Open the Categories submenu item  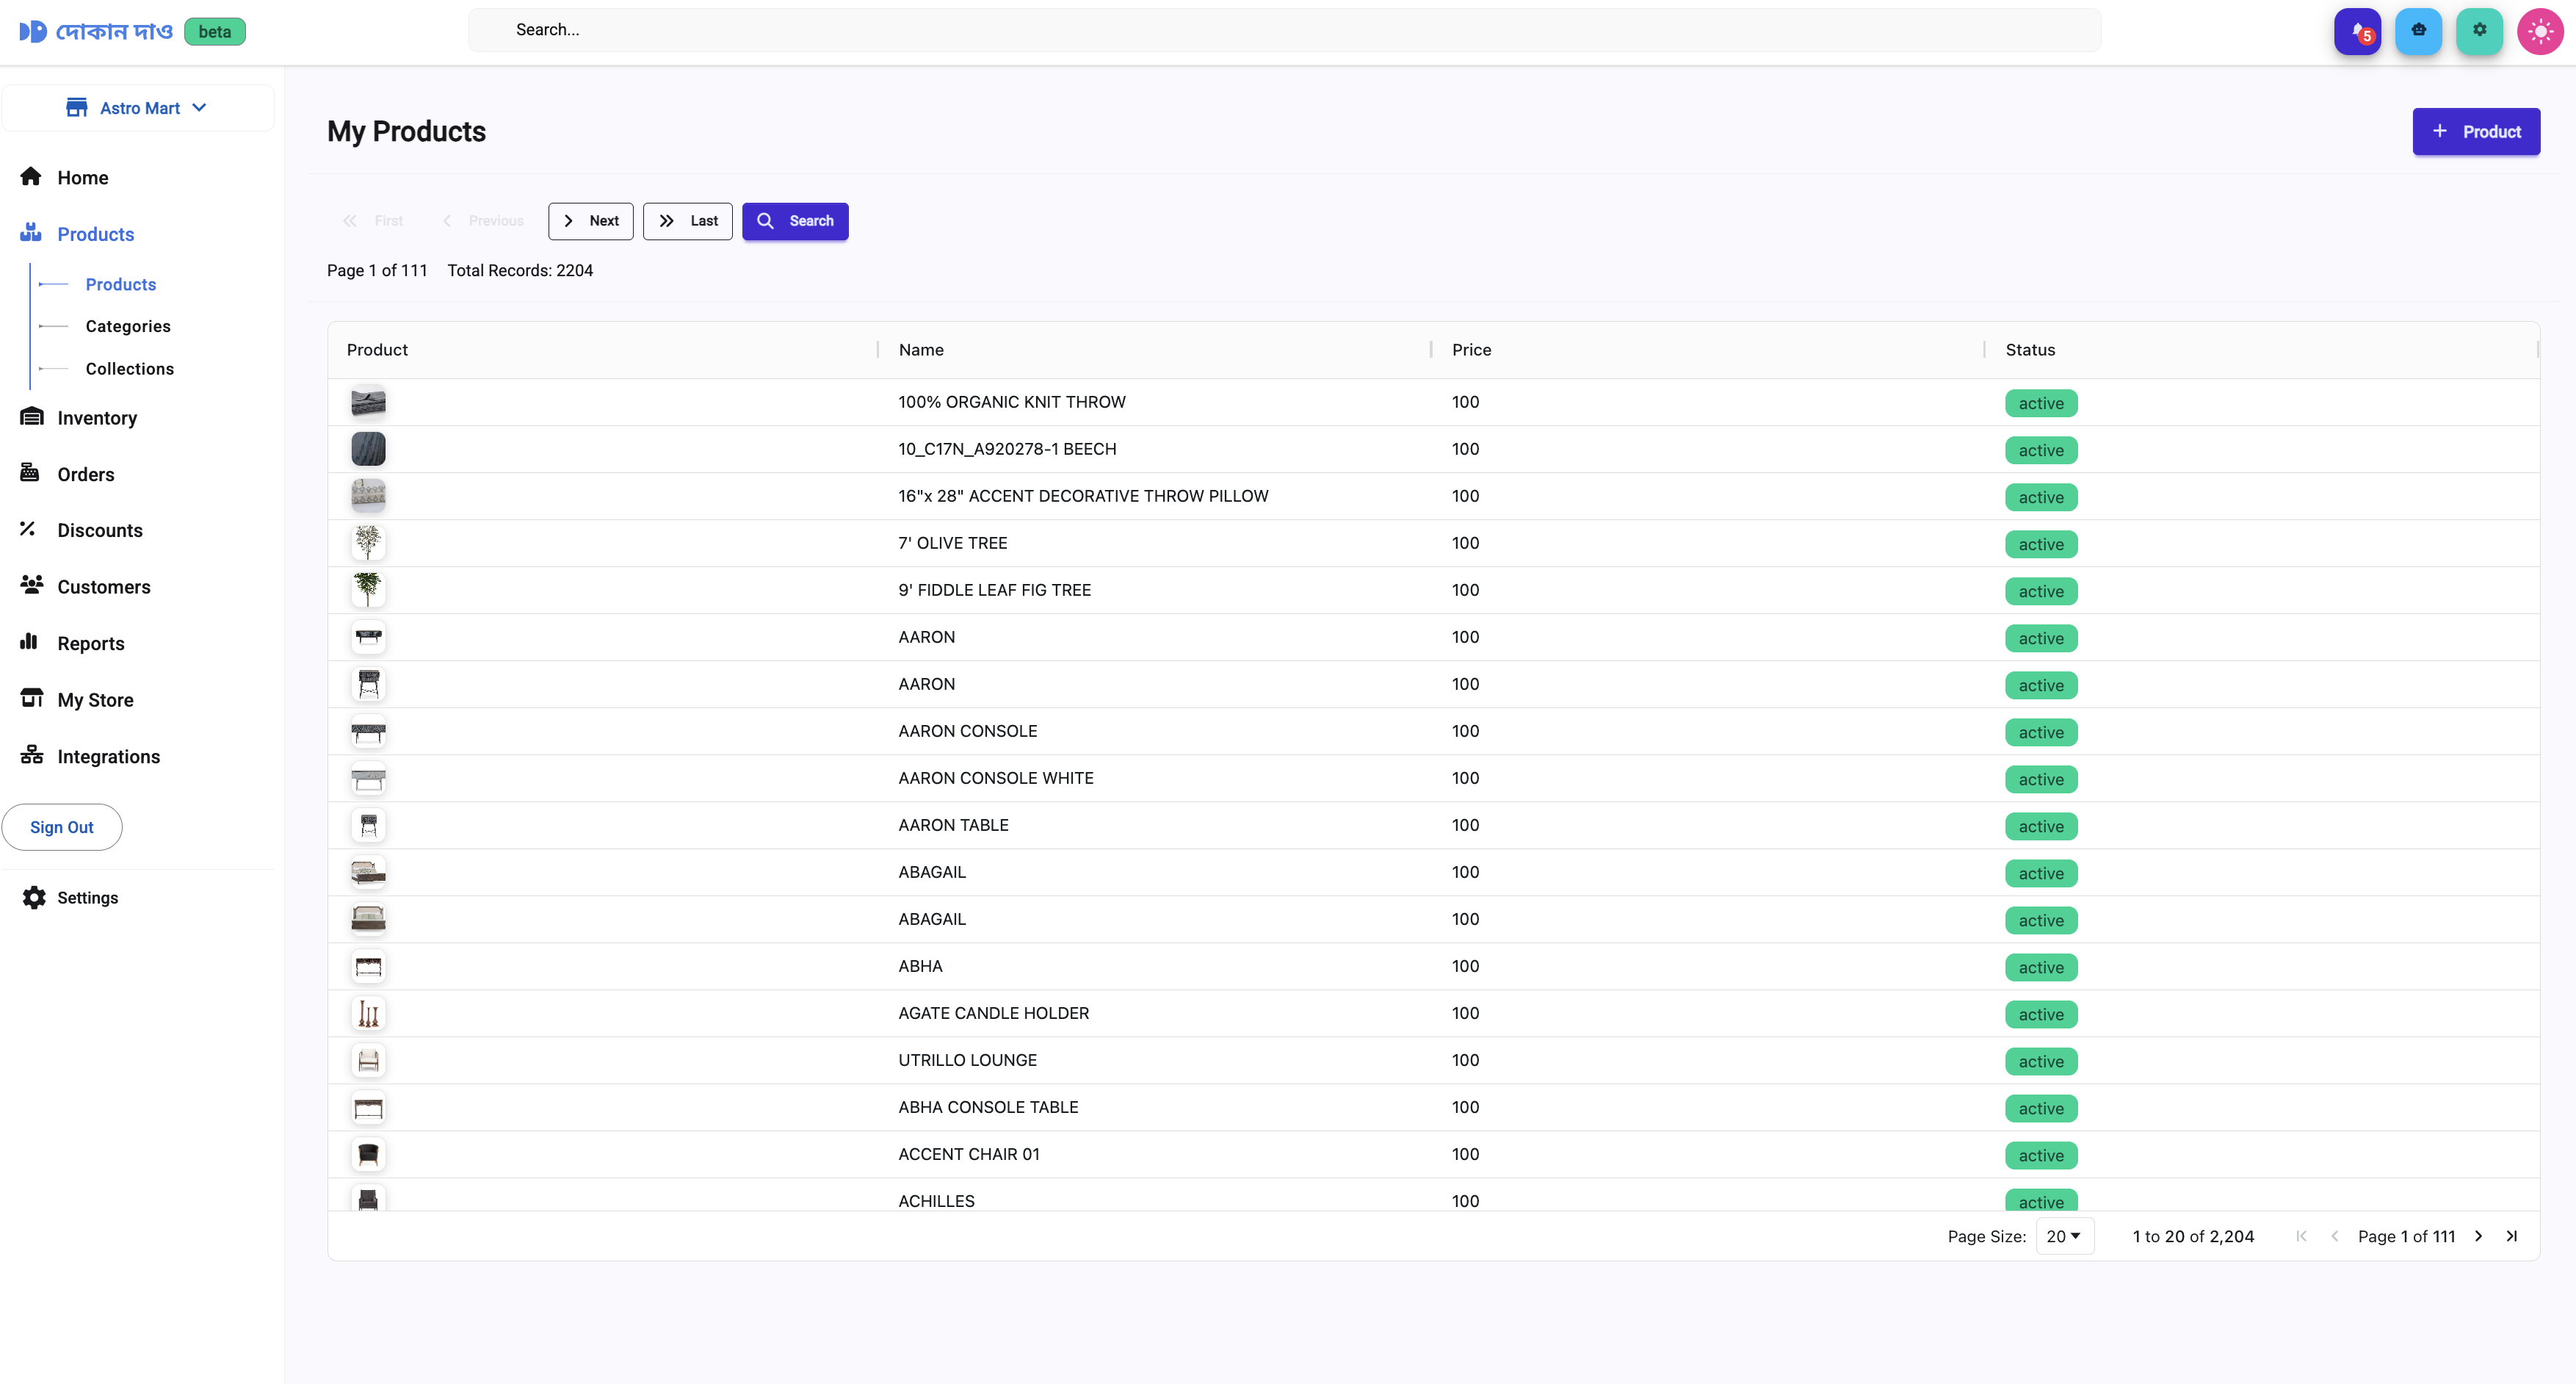coord(128,326)
